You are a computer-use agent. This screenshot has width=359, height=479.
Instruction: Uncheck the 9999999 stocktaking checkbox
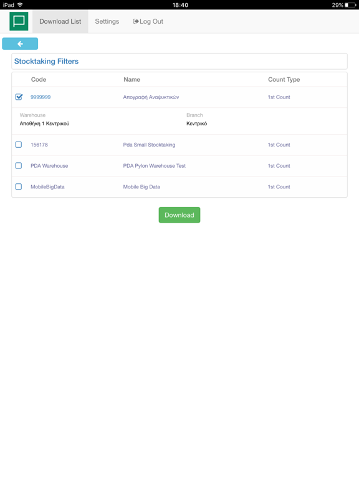(x=19, y=97)
